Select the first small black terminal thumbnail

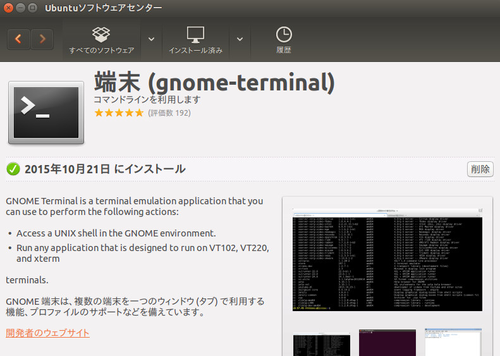(x=321, y=344)
